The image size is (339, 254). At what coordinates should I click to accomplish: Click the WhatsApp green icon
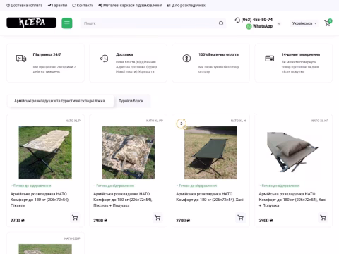coord(249,27)
